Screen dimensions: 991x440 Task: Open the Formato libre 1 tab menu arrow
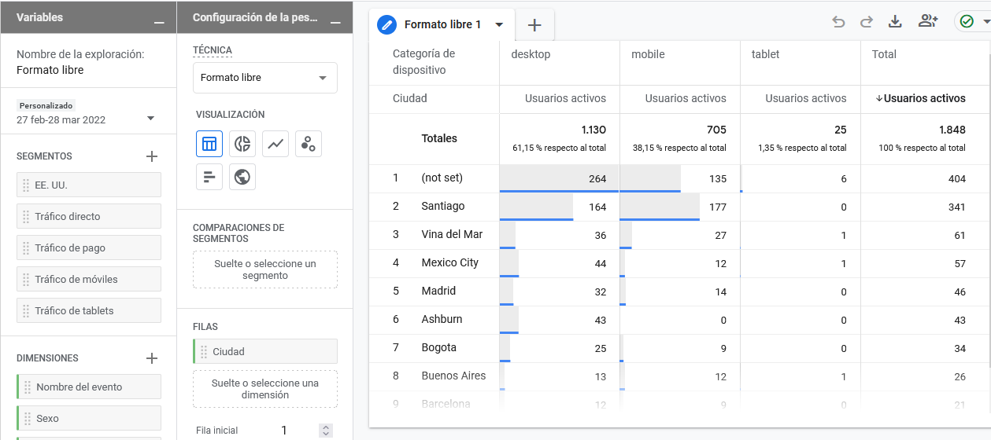pos(499,25)
